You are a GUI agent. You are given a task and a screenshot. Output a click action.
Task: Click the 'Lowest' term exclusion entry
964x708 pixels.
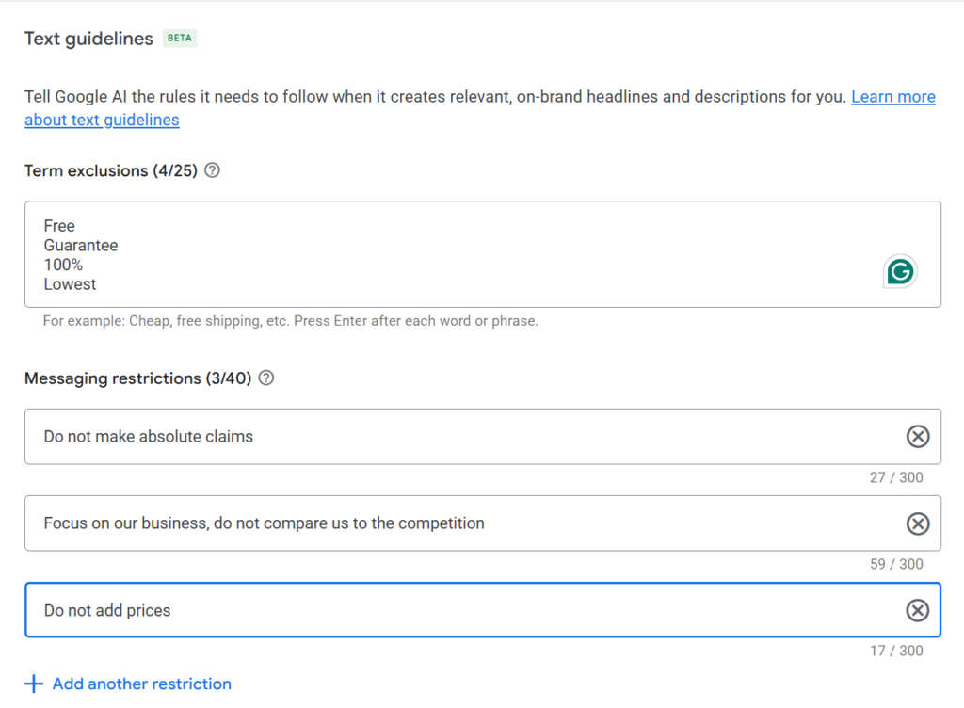pos(69,283)
